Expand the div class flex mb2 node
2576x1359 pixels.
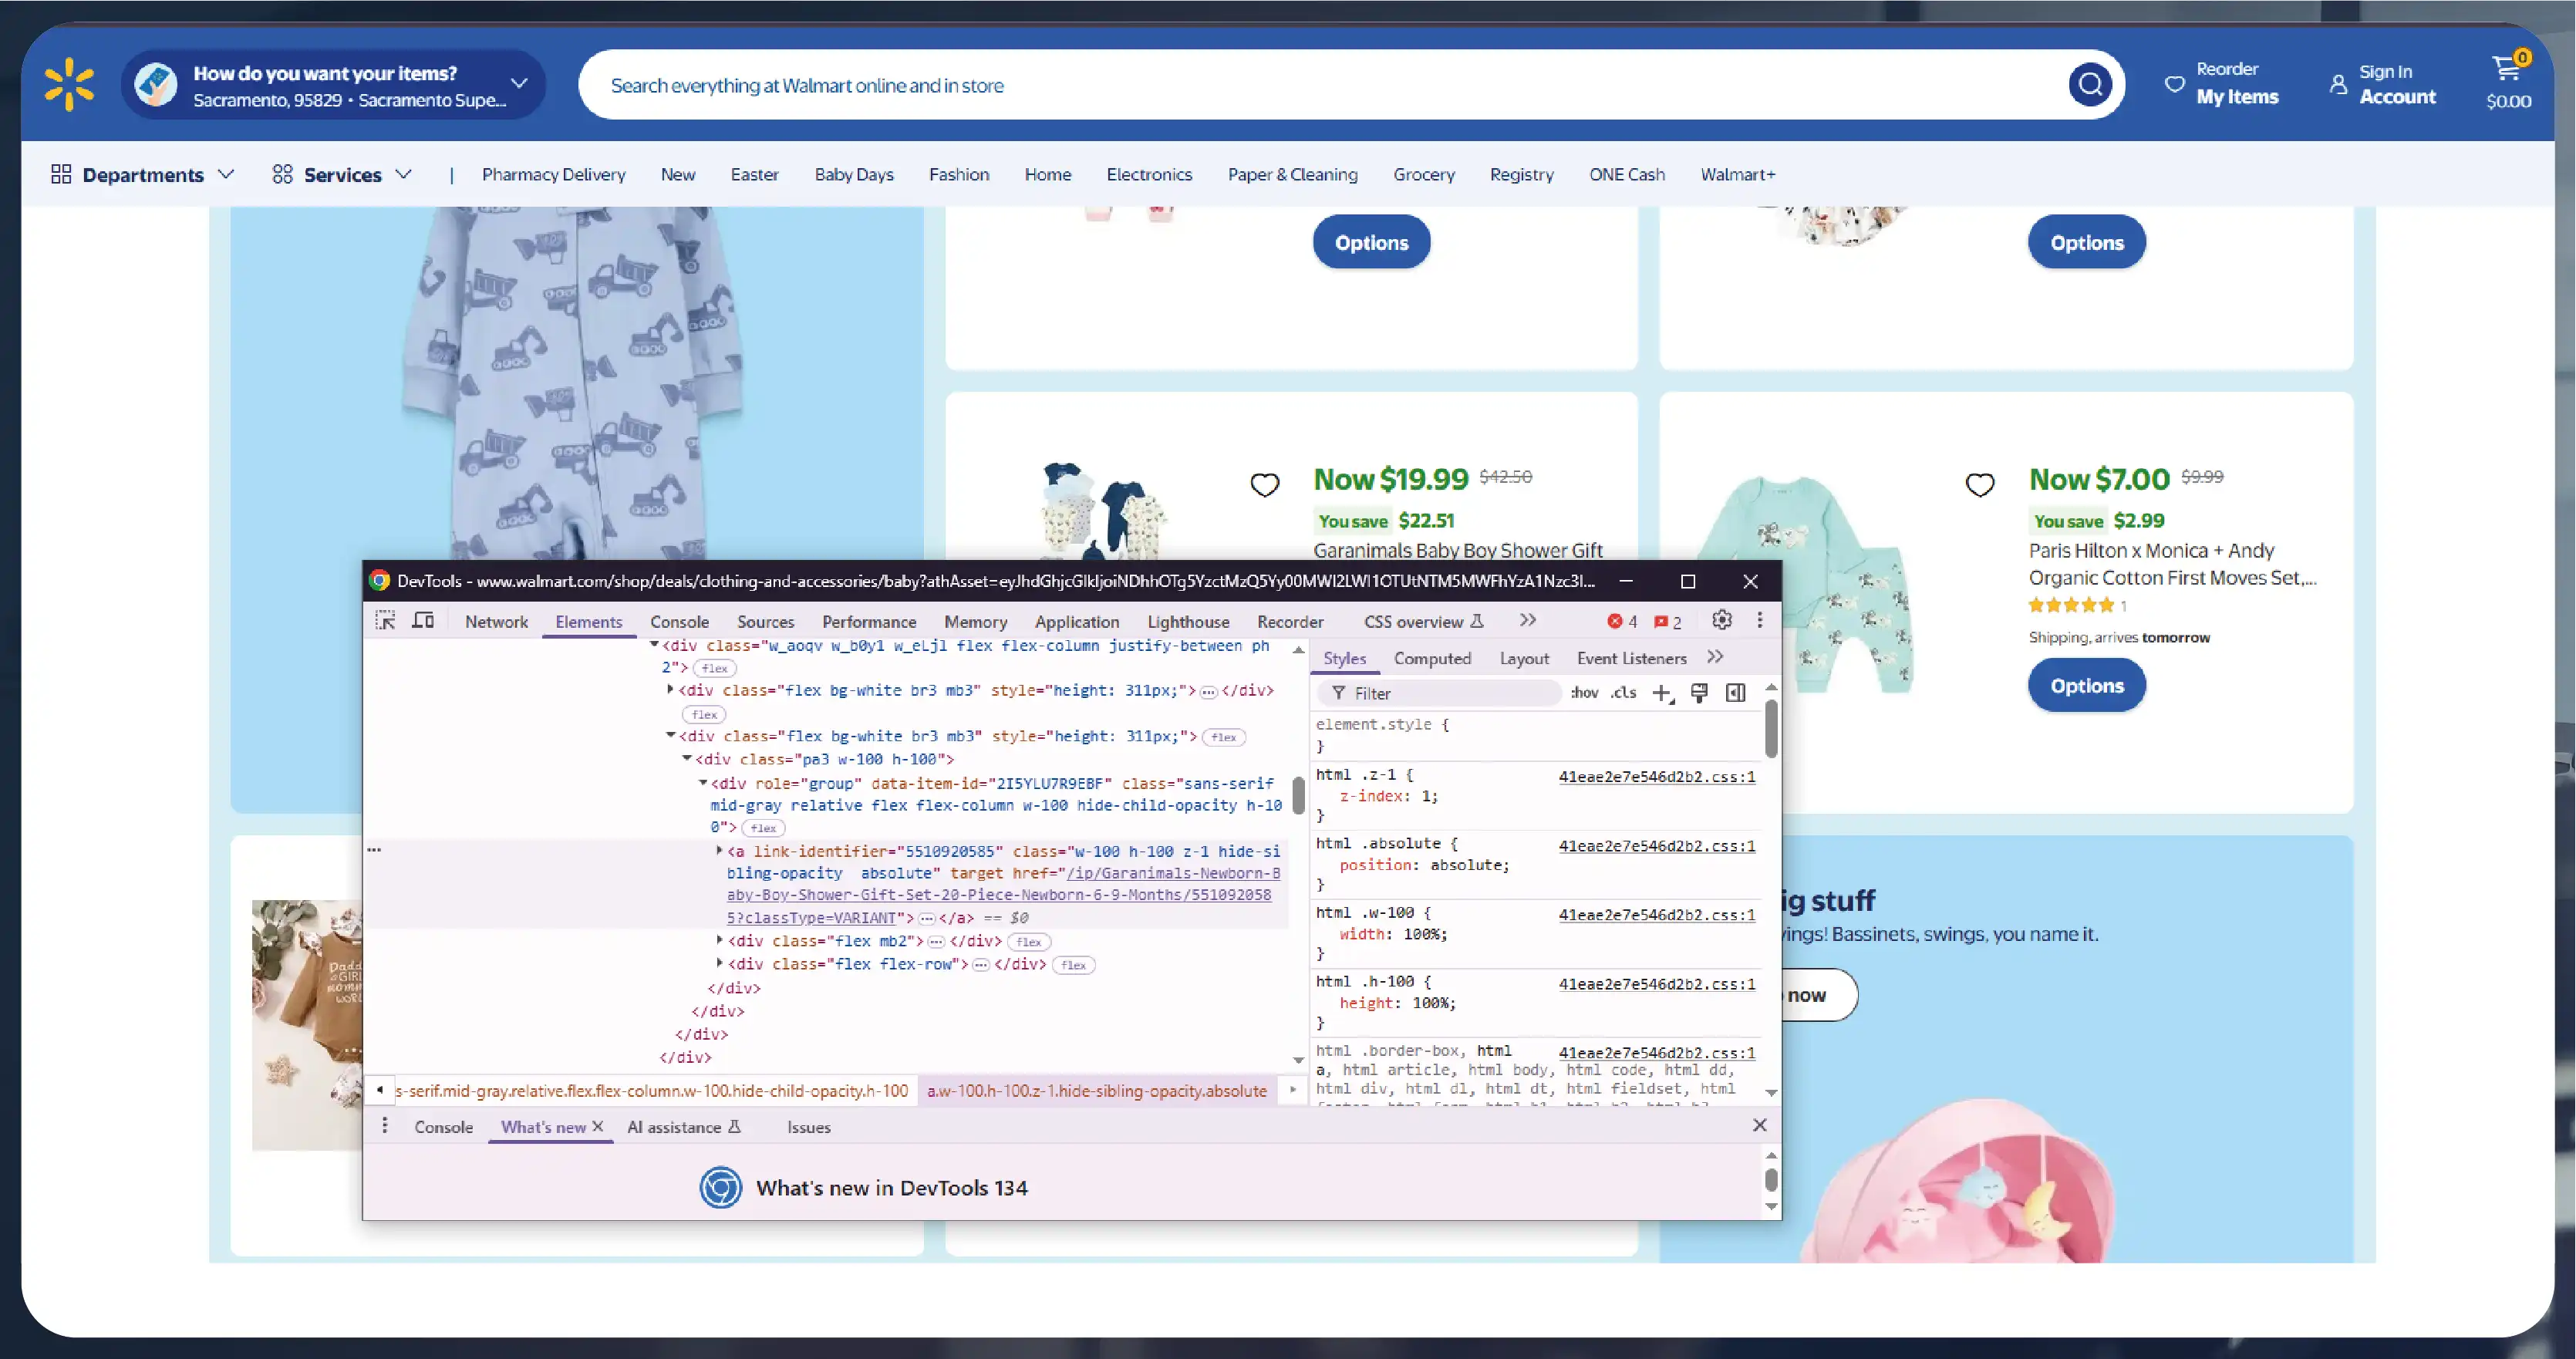719,940
